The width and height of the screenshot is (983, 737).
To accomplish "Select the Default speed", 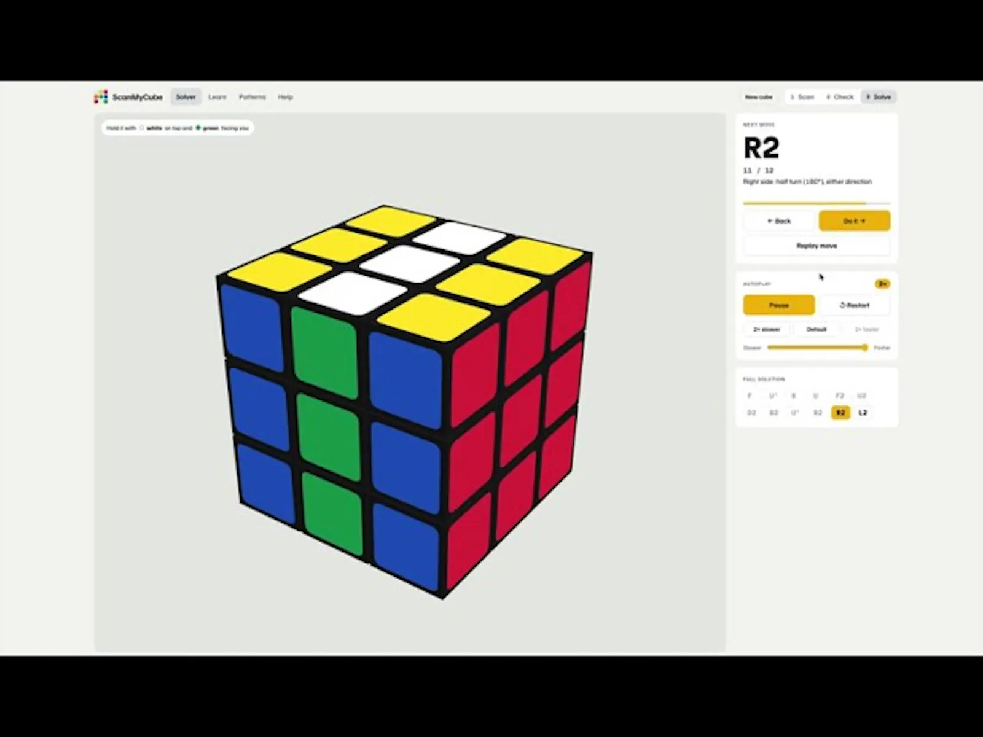I will point(817,330).
